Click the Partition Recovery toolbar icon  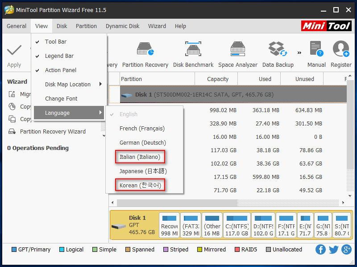(x=145, y=49)
